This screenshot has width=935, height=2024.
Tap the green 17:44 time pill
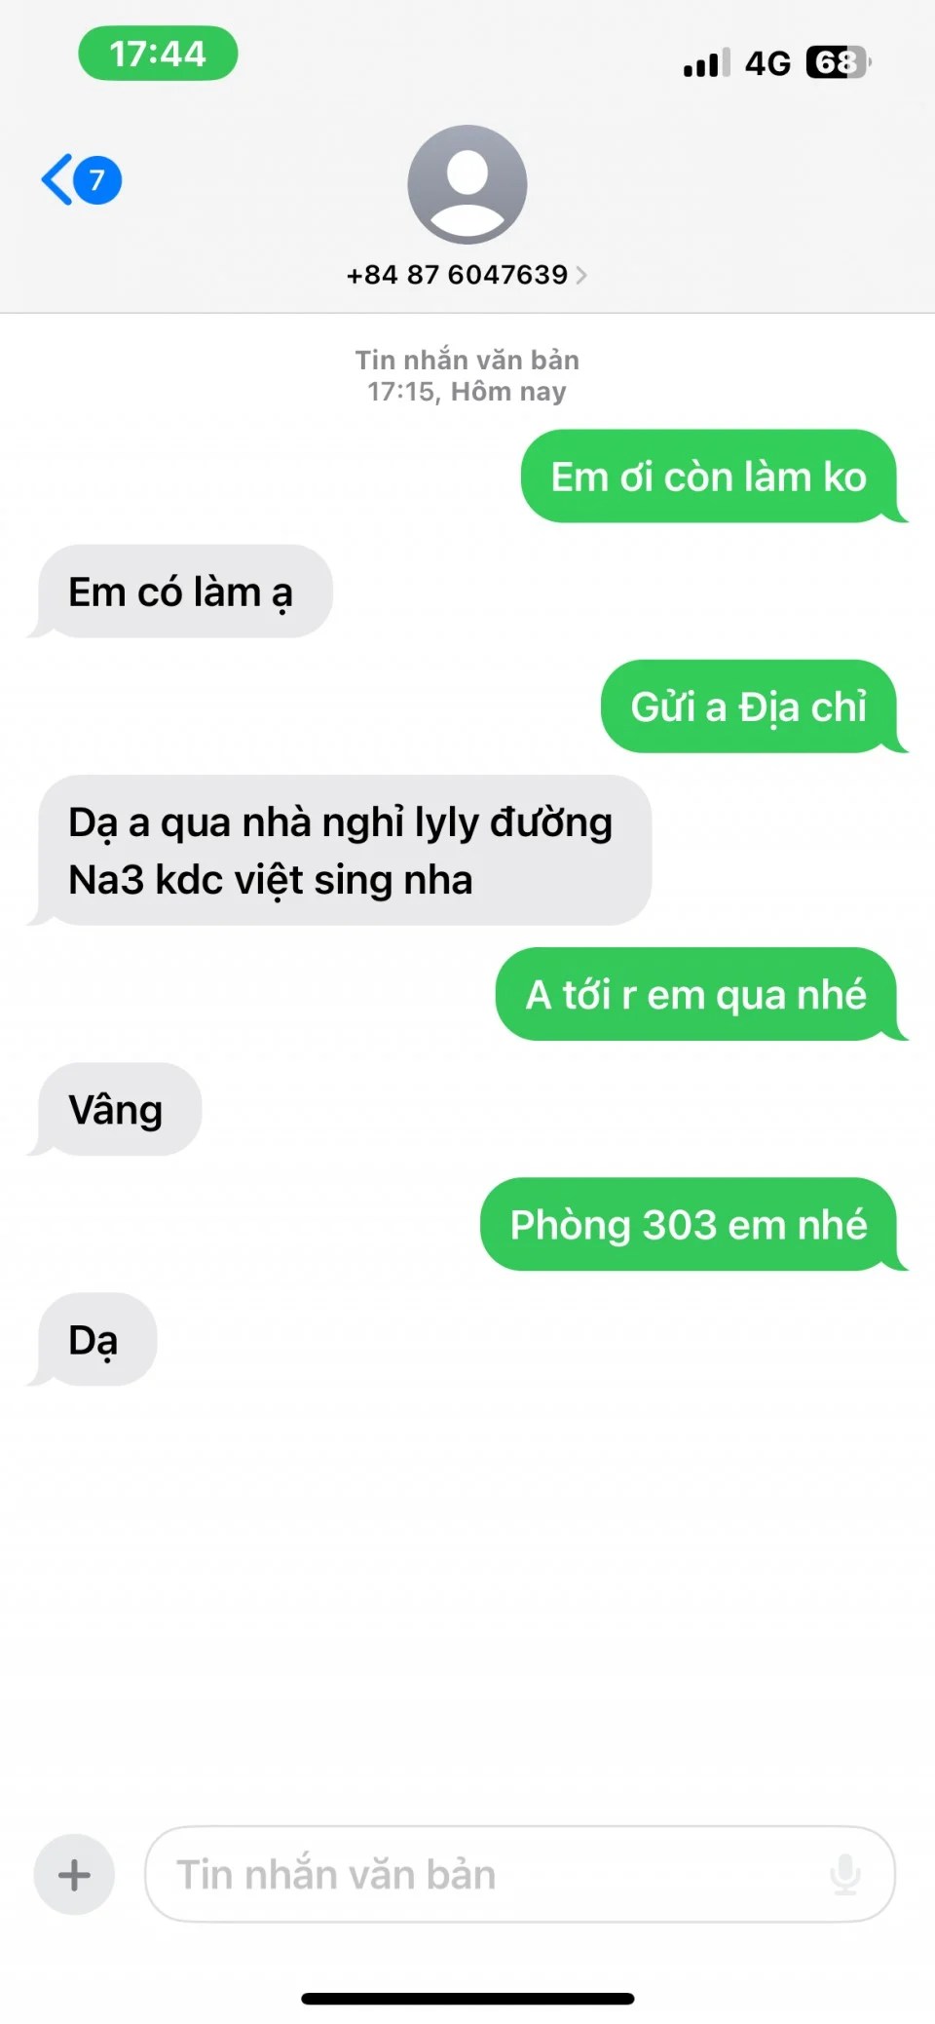point(158,54)
